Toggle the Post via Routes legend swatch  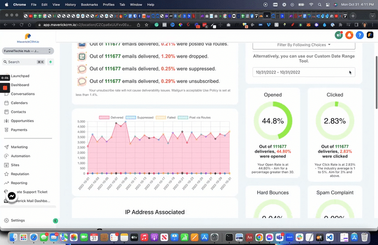(x=183, y=118)
